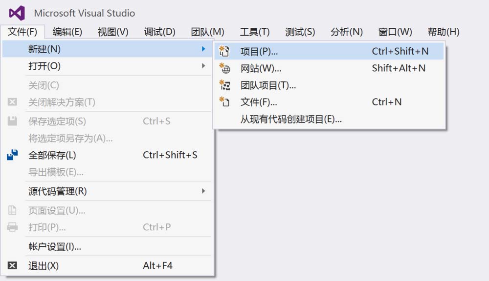This screenshot has width=489, height=281.
Task: Click the new file icon
Action: [225, 102]
